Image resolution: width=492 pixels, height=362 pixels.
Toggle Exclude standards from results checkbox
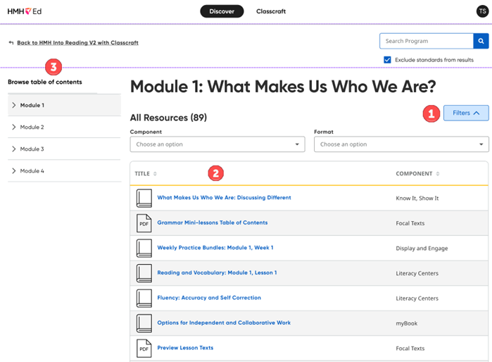point(388,60)
